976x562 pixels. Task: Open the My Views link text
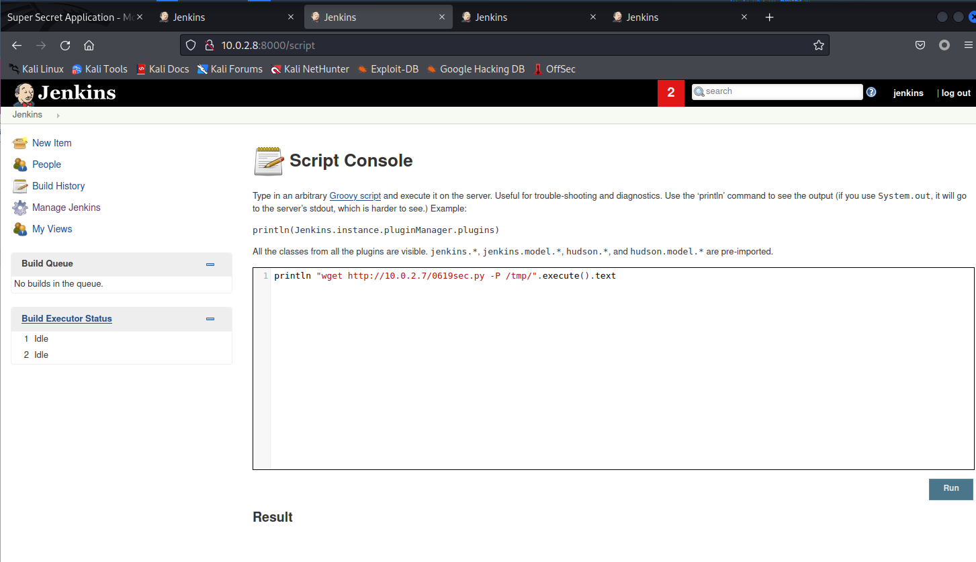(52, 229)
